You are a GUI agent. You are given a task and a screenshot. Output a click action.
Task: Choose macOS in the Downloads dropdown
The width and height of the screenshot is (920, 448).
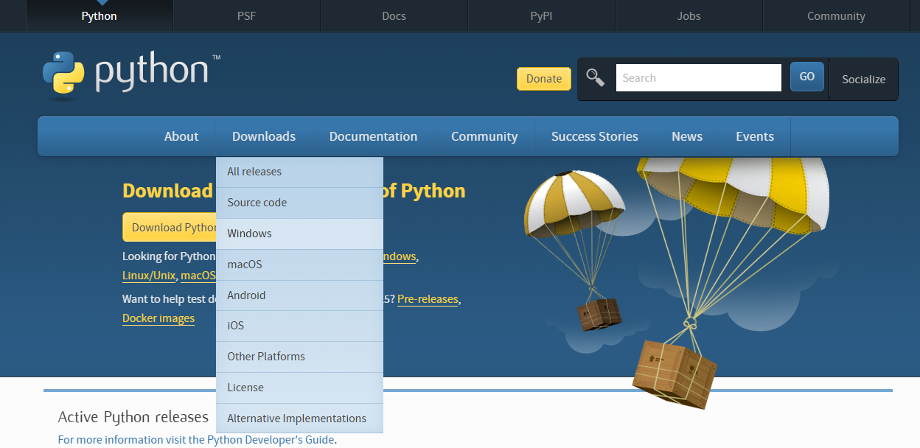[x=299, y=265]
